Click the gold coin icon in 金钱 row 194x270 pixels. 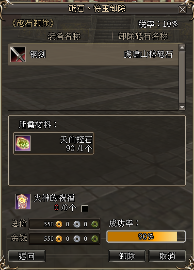[59, 239]
